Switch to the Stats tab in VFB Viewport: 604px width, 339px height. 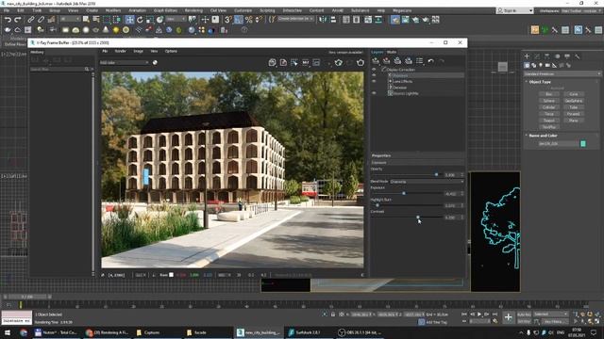[x=392, y=52]
